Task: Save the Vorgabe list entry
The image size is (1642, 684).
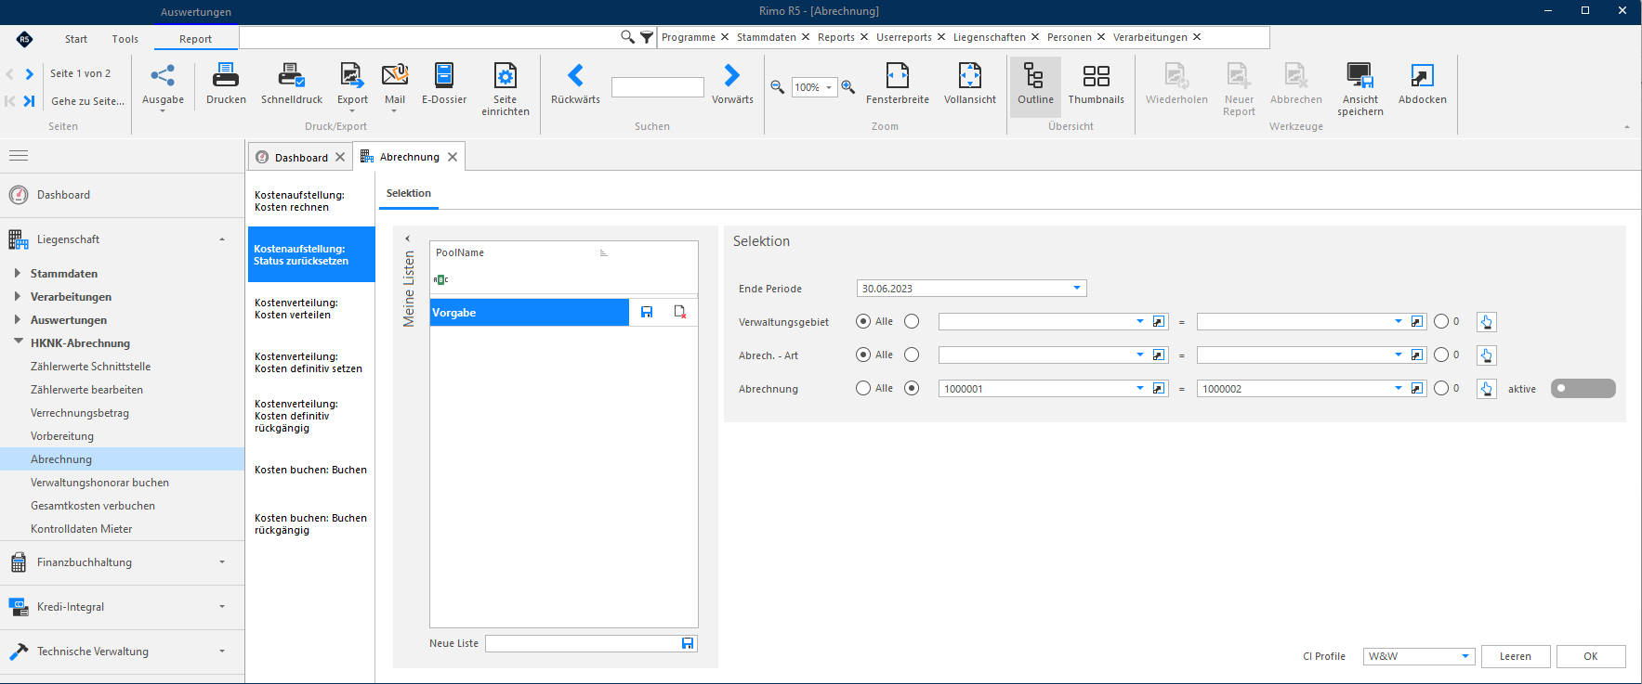Action: point(647,312)
